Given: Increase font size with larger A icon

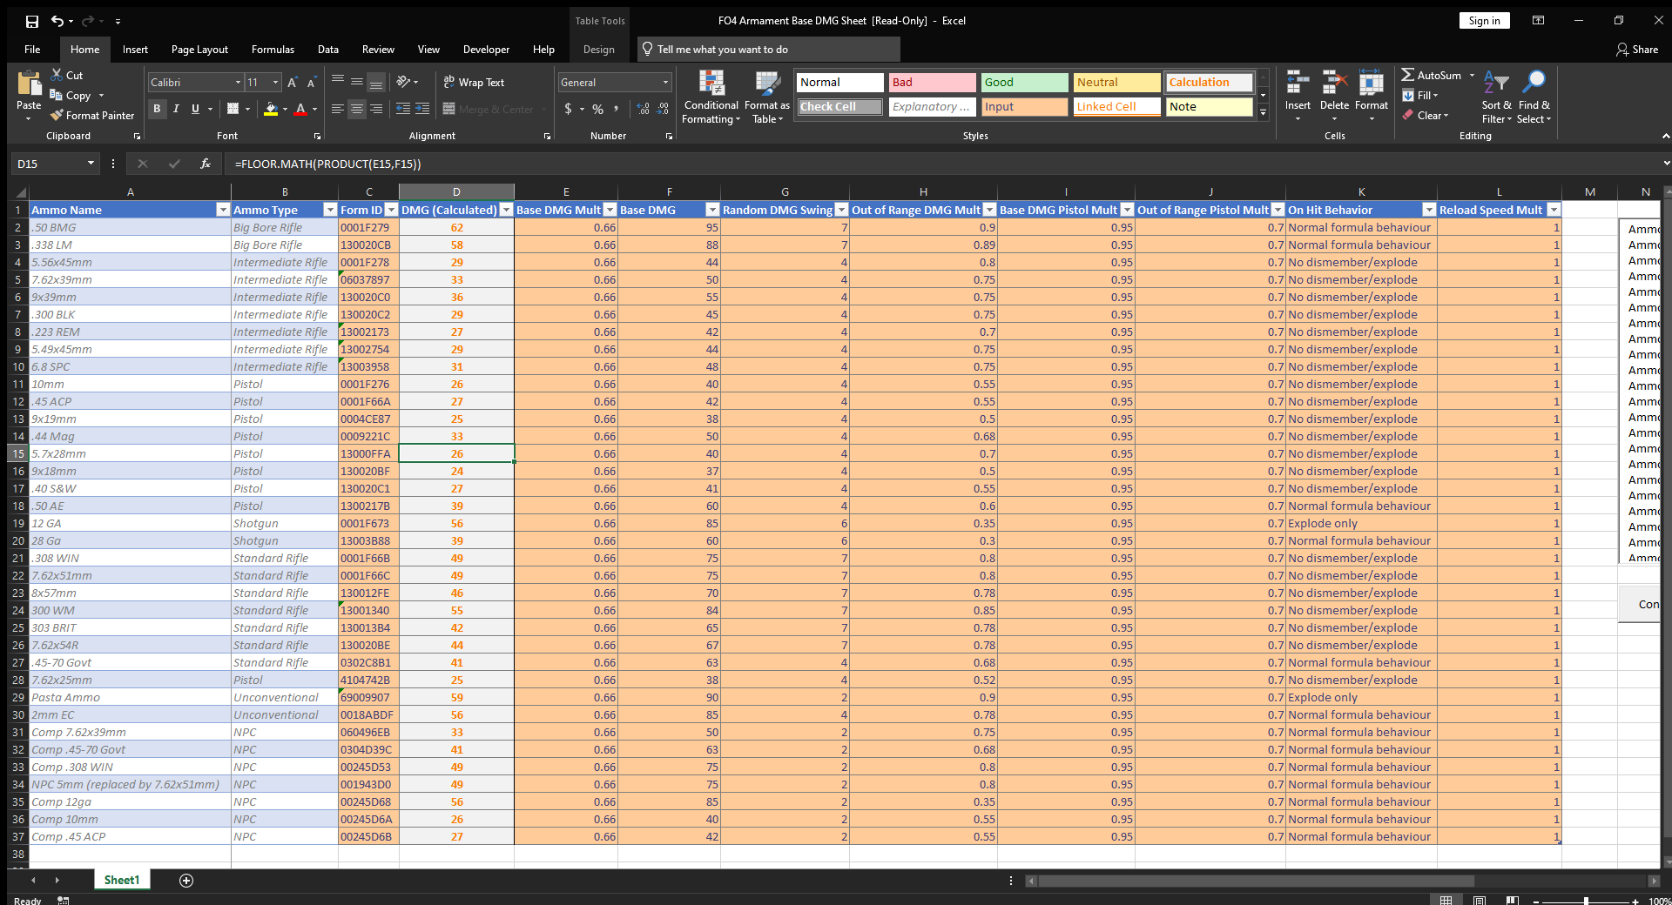Looking at the screenshot, I should tap(293, 83).
